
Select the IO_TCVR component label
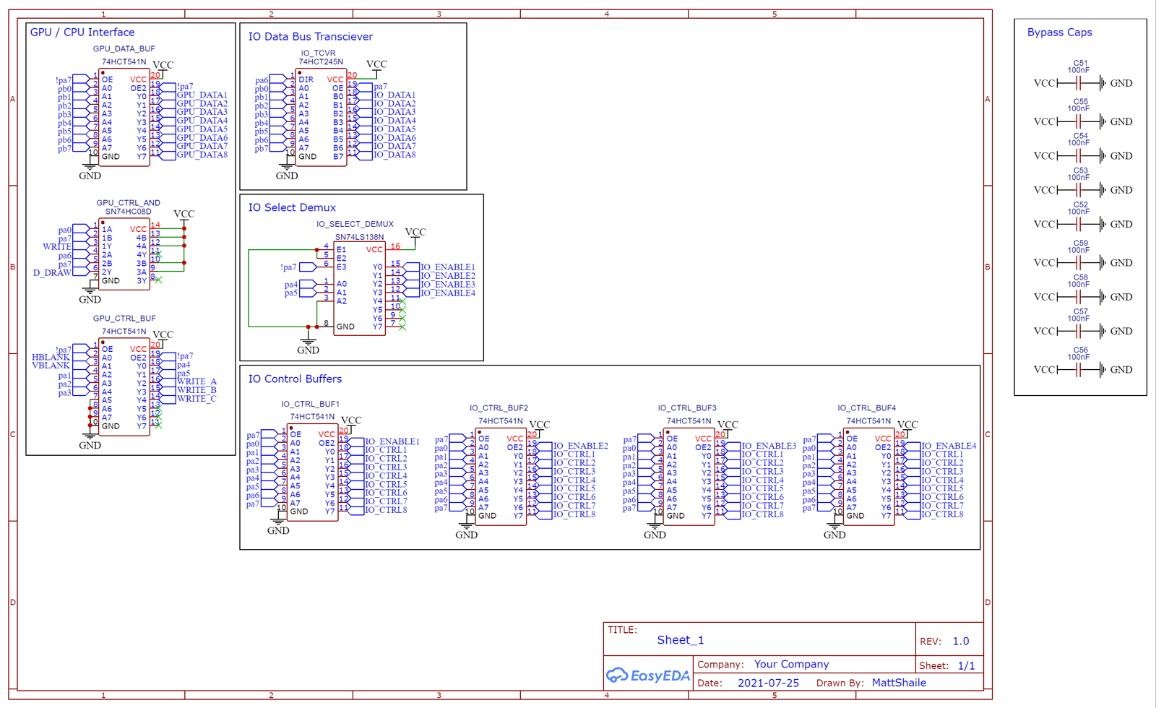click(318, 53)
